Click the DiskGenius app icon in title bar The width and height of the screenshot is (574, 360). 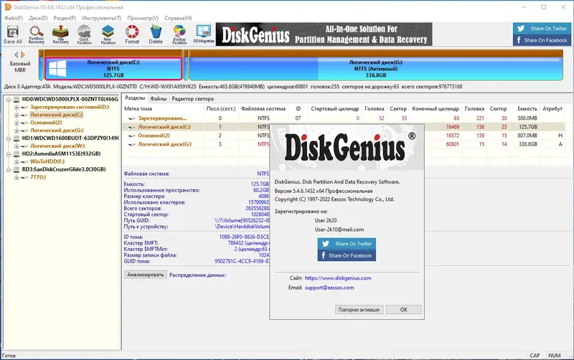coord(8,7)
